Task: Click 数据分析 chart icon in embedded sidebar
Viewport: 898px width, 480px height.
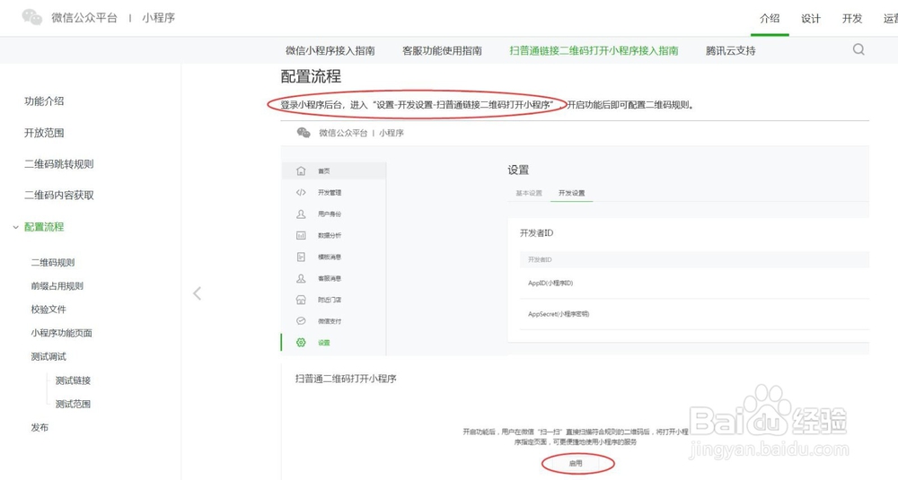Action: [x=301, y=235]
